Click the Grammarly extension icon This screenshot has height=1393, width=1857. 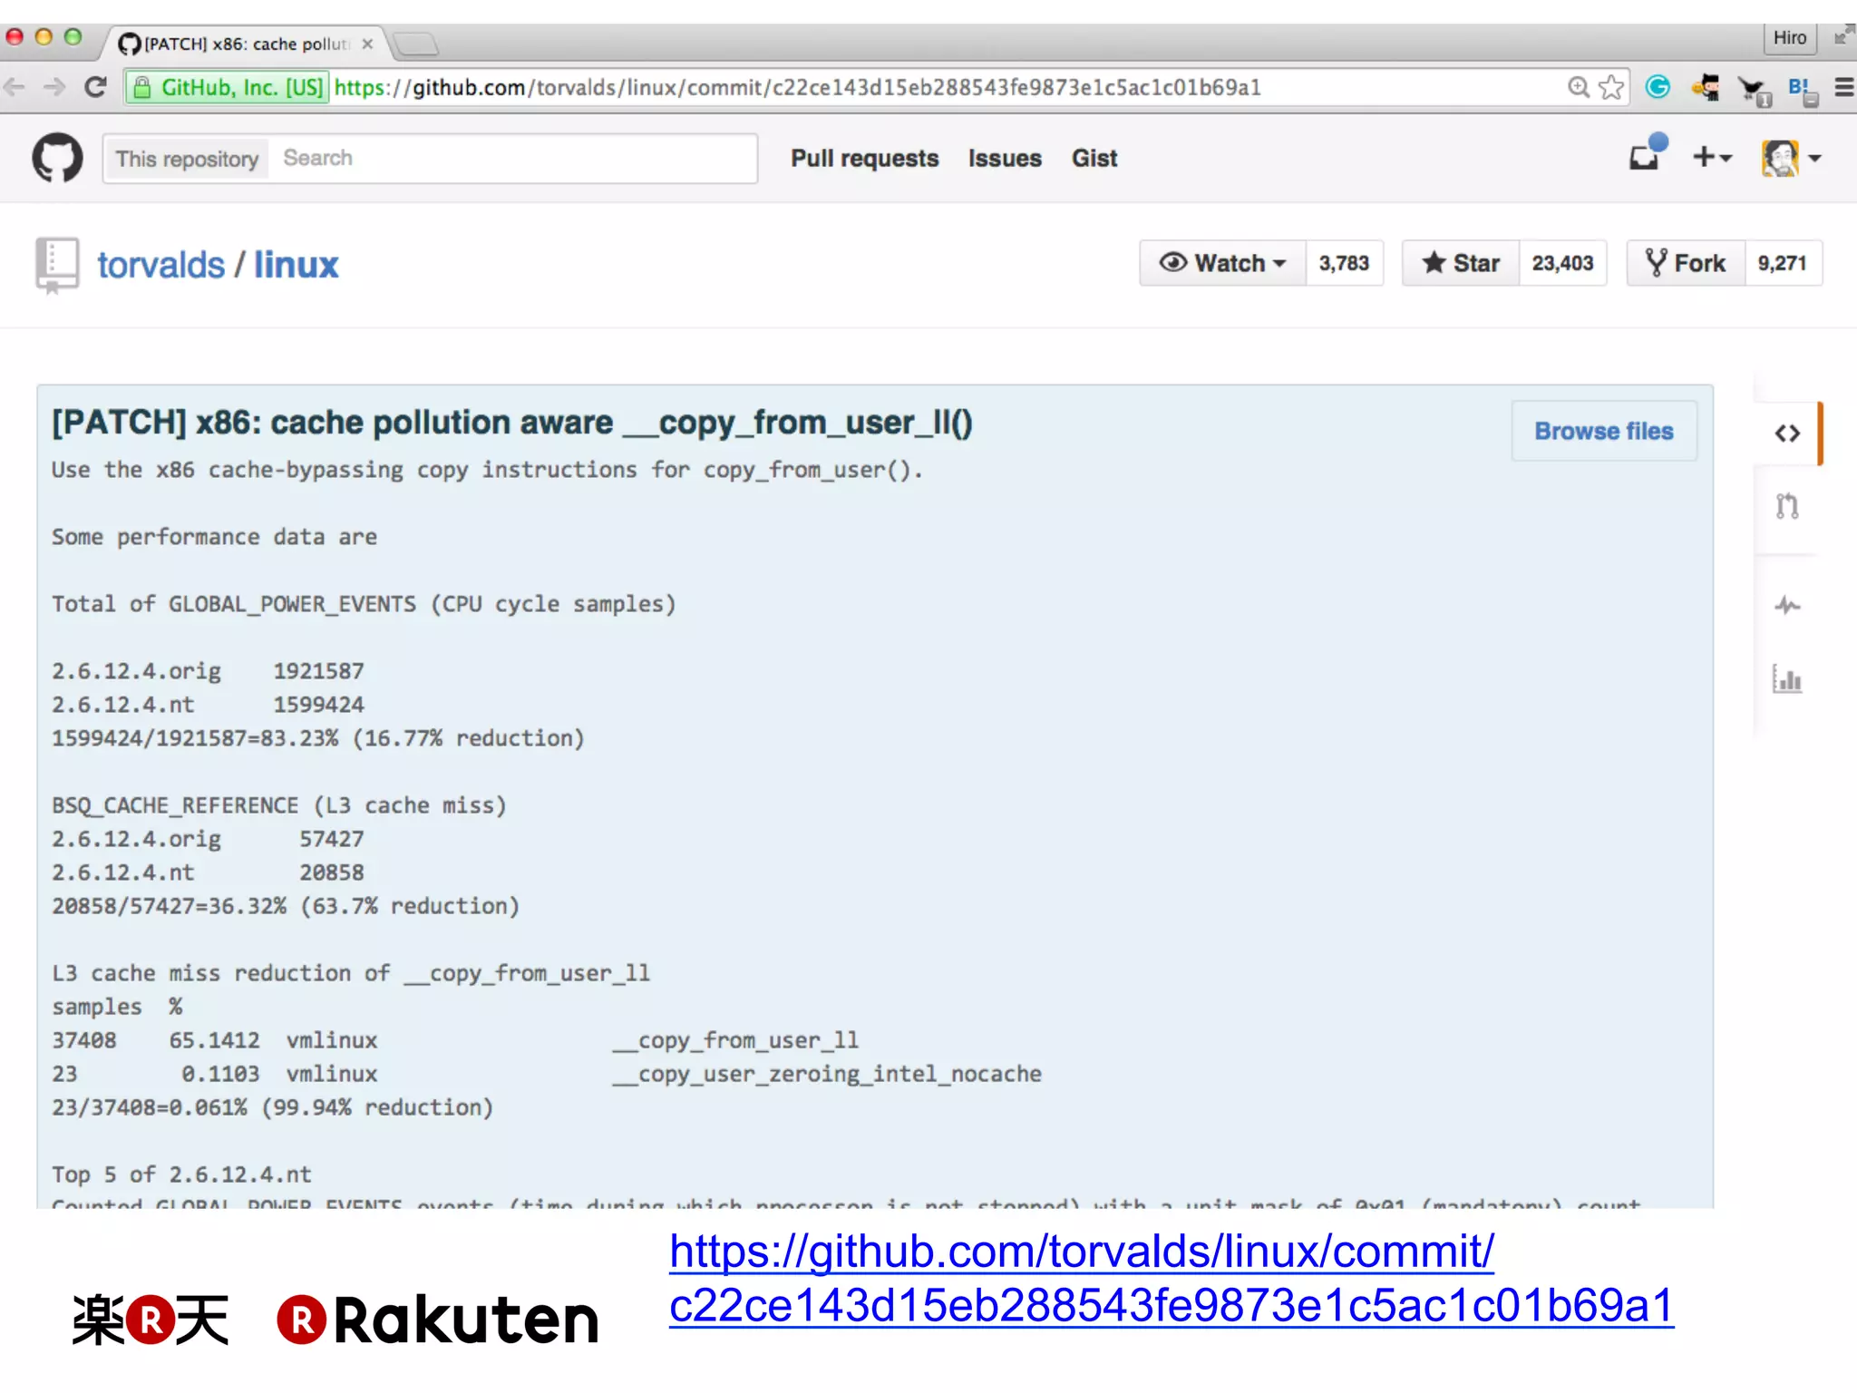1658,87
